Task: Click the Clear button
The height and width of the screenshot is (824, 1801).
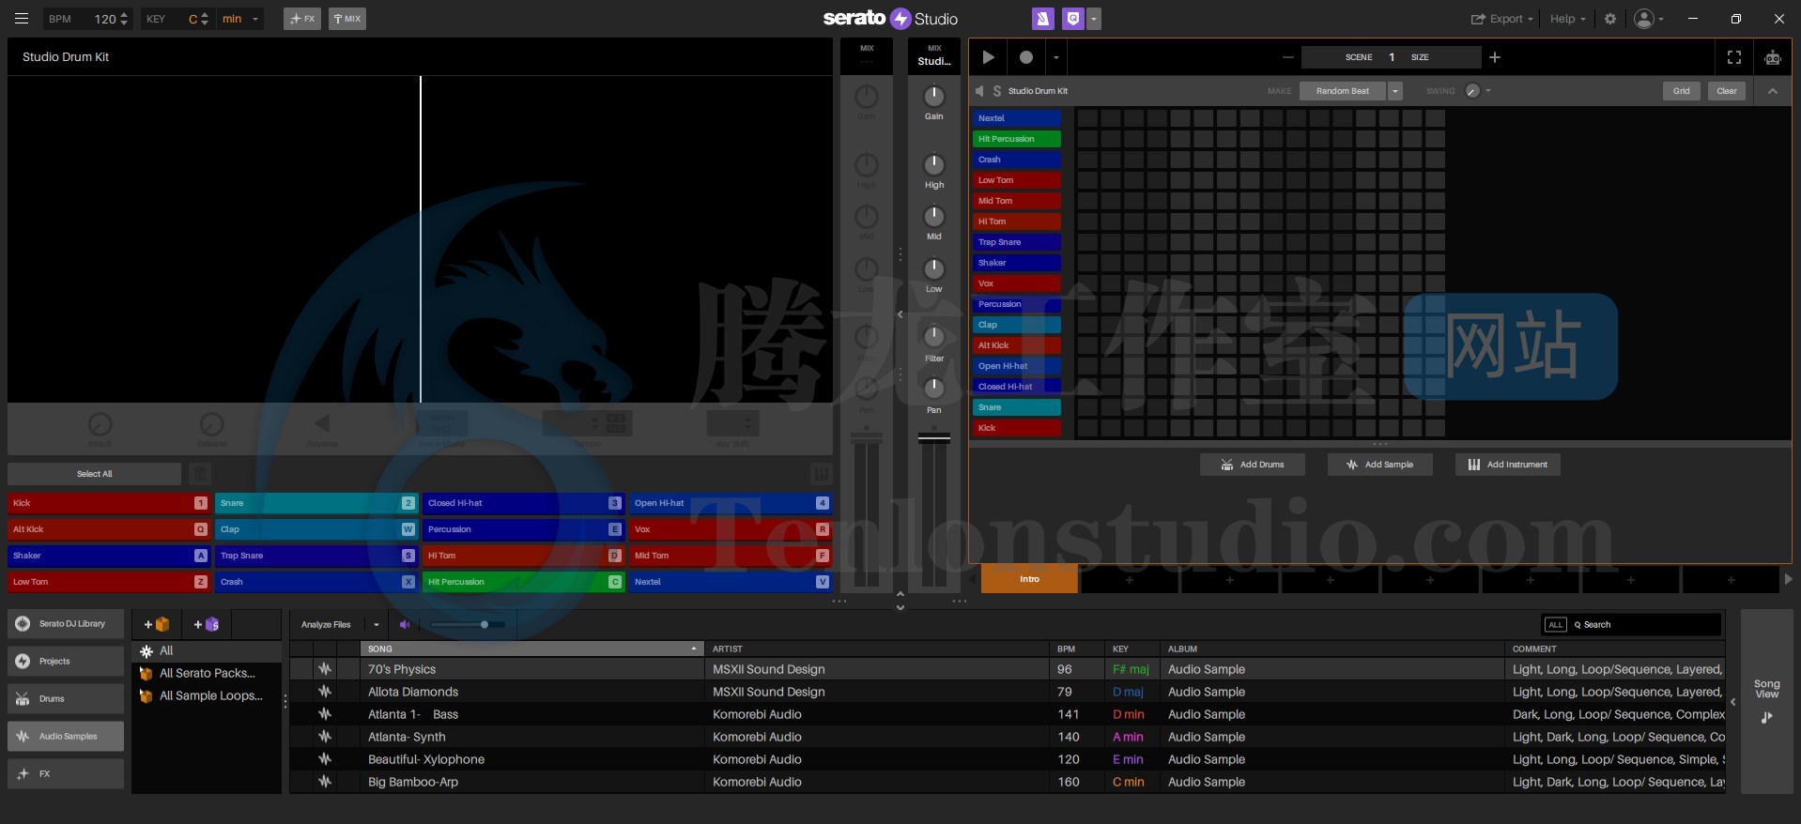Action: [1726, 91]
